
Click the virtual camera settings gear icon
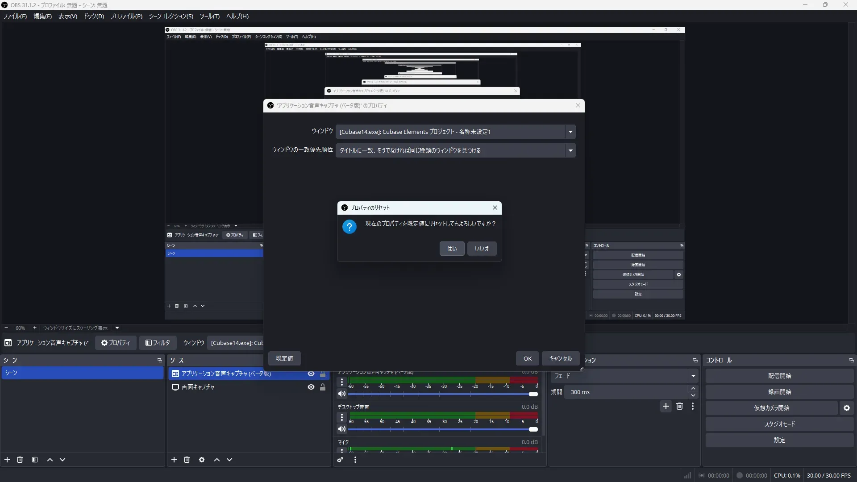pos(846,408)
